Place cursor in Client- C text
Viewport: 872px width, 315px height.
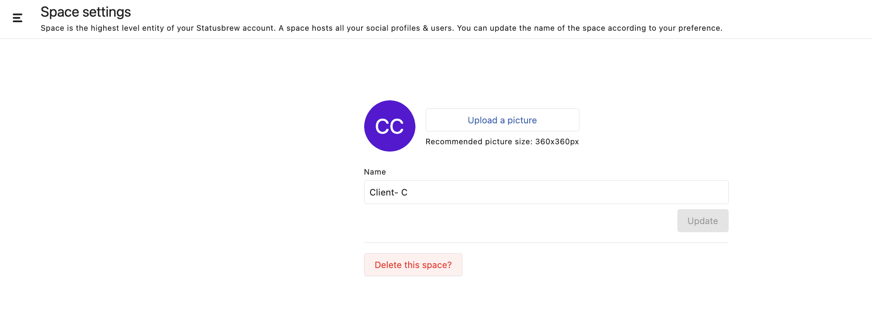coord(388,192)
